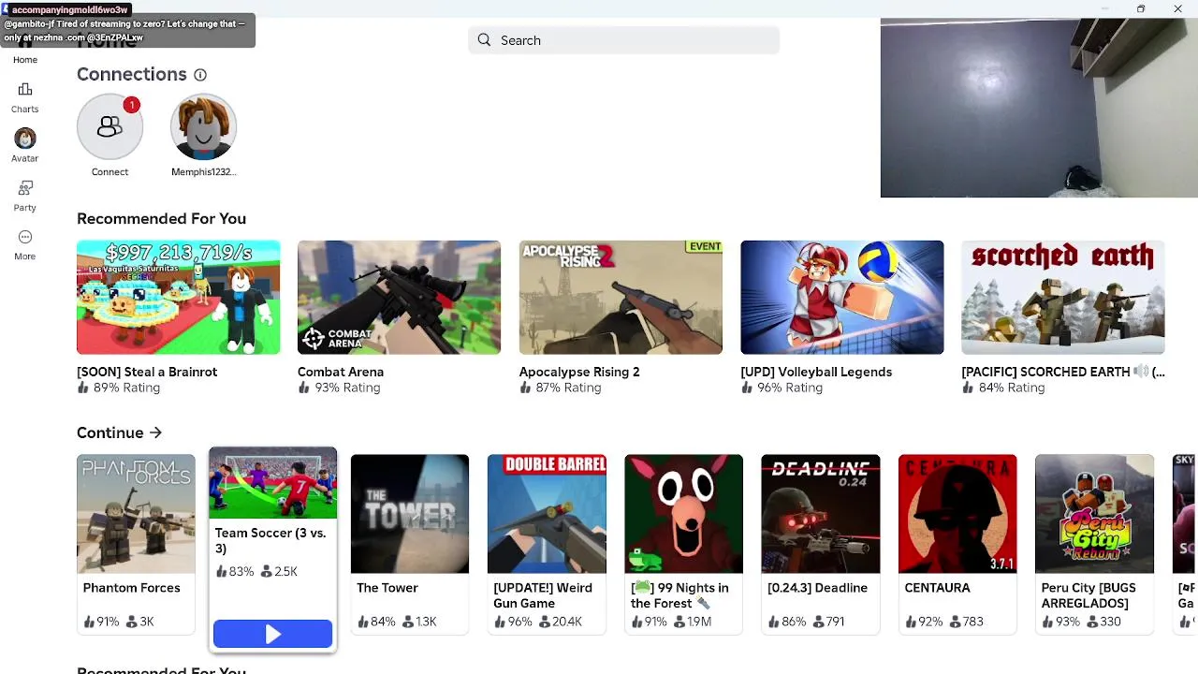Click the [UPD] Volleyball Legends title
Image resolution: width=1198 pixels, height=674 pixels.
click(x=816, y=372)
